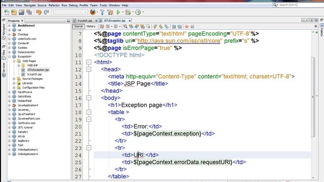Expand the Libraries node
The image size is (324, 182).
point(14,83)
